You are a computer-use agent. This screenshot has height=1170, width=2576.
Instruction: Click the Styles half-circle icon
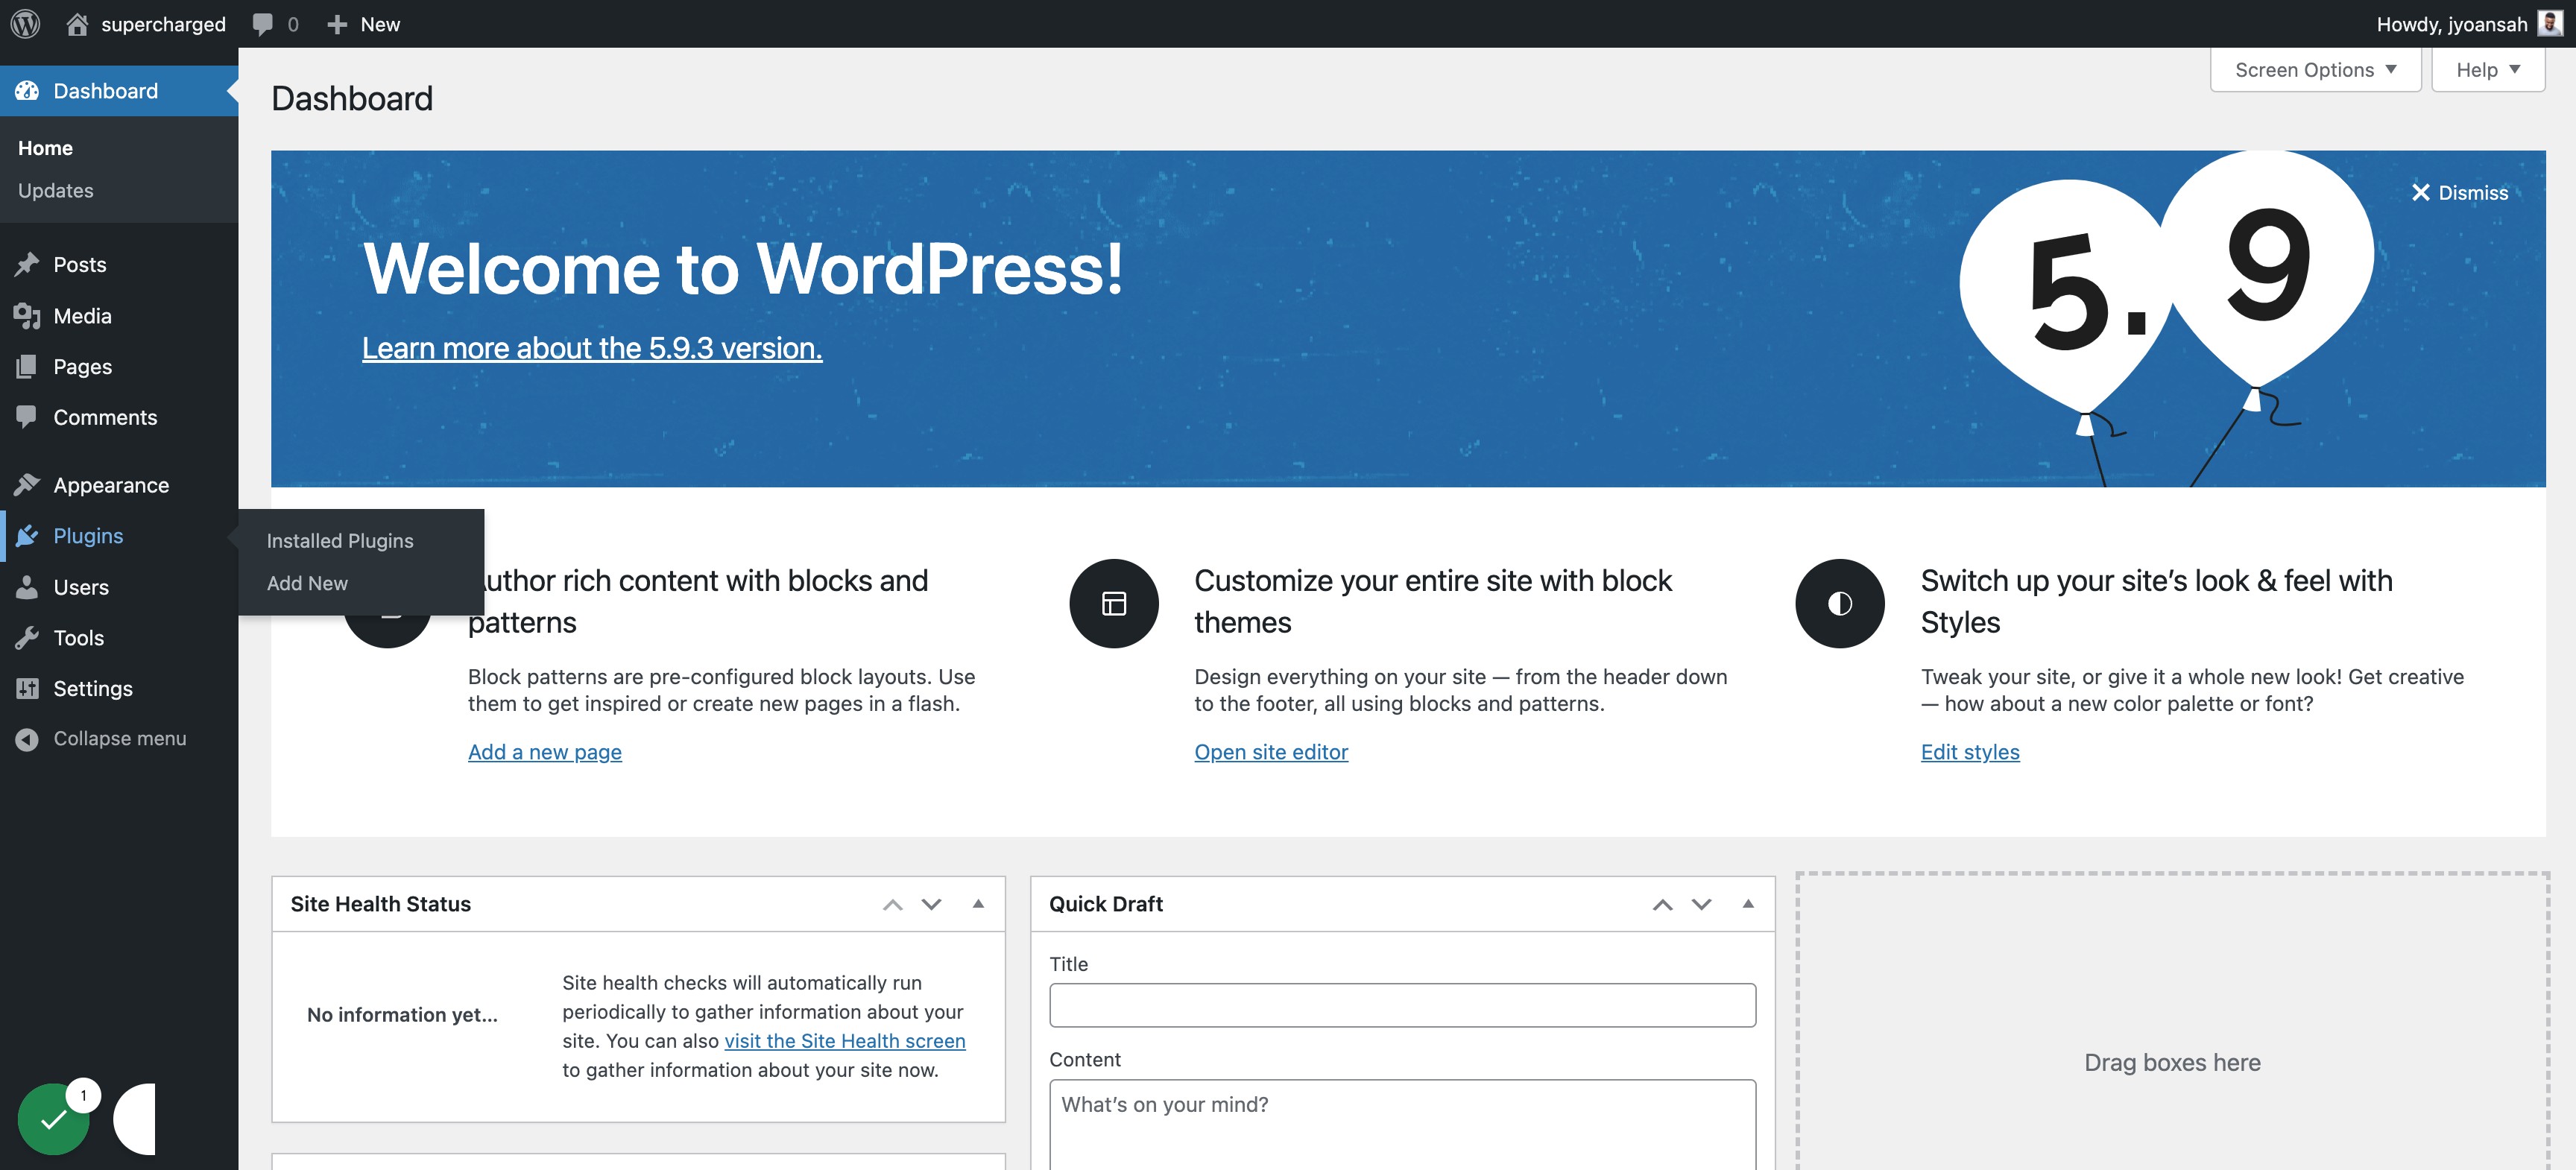[1840, 603]
